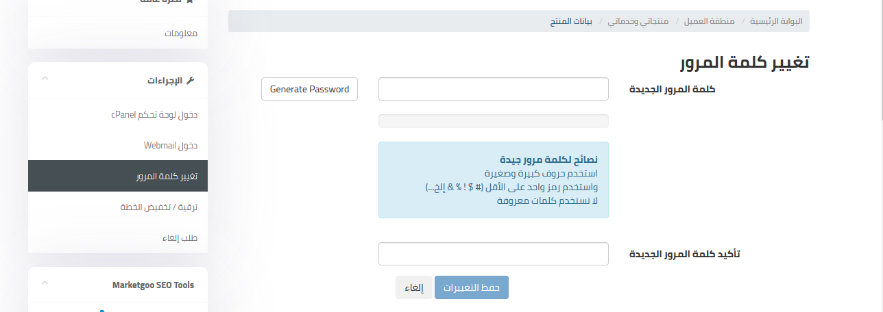883x312 pixels.
Task: Focus the كلمة المرور الجديدة field
Action: 493,89
